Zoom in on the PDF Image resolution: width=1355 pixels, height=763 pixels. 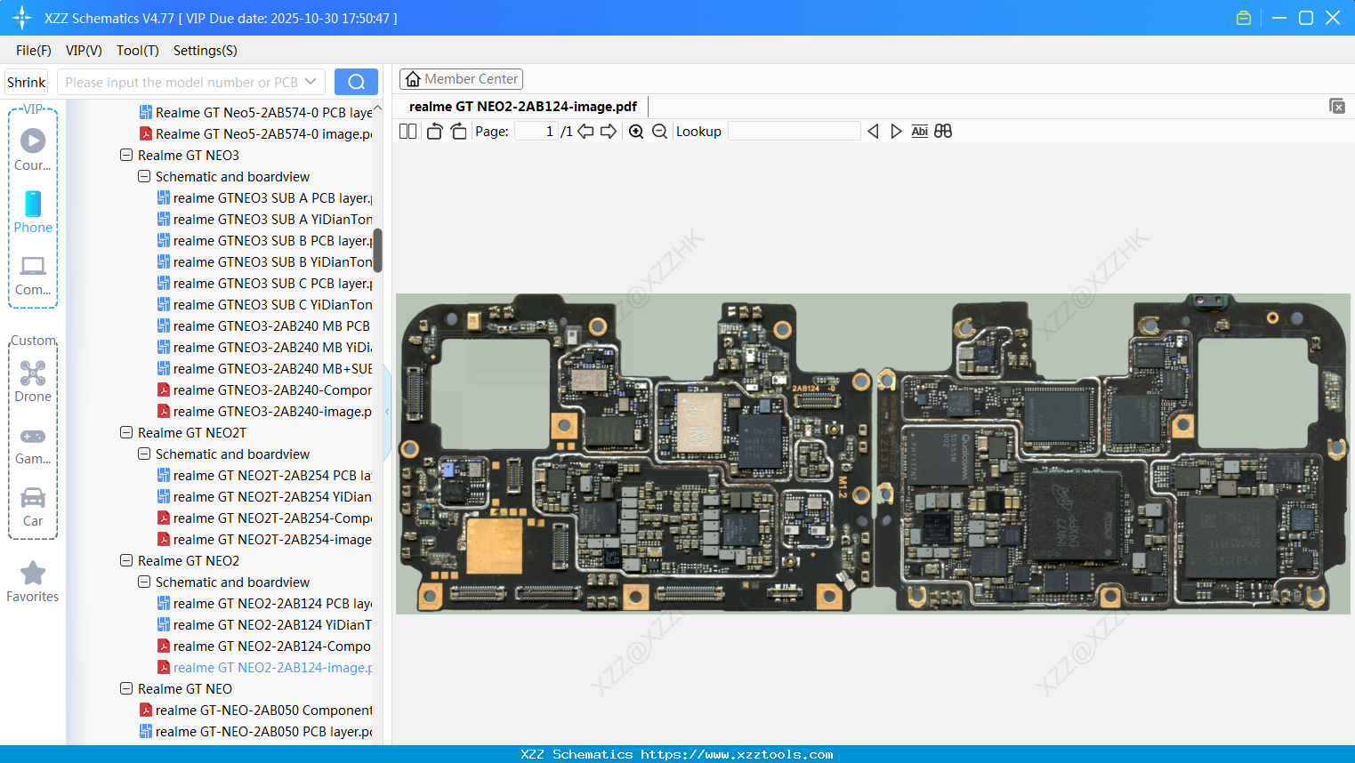[x=636, y=132]
